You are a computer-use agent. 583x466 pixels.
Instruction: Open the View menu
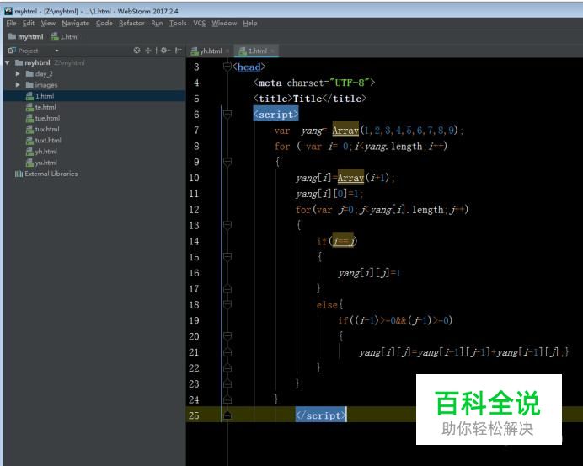pyautogui.click(x=48, y=23)
